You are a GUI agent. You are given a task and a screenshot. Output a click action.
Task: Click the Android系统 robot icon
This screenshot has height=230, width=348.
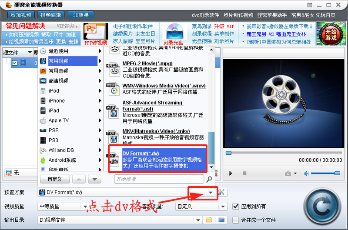pos(43,160)
